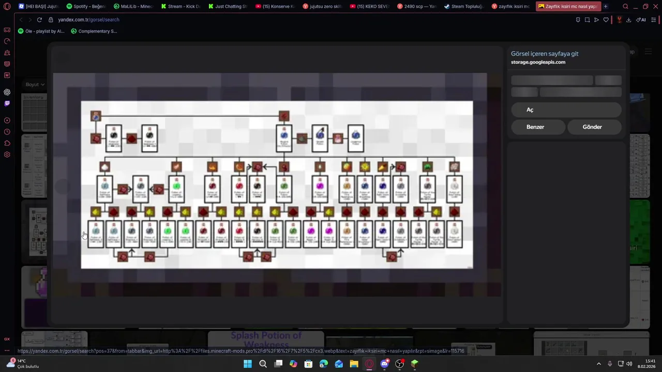The width and height of the screenshot is (662, 372).
Task: Switch to the 2490 scp tab
Action: tap(416, 6)
